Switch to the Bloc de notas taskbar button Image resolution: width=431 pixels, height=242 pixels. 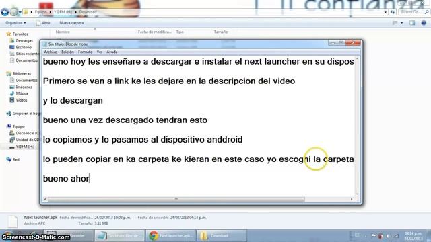point(119,235)
